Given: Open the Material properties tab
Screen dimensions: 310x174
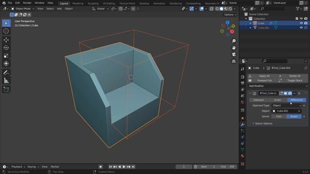Looking at the screenshot, I should 243,156.
